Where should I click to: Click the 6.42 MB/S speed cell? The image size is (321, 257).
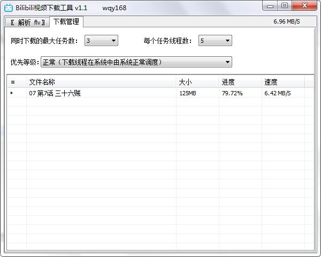pos(277,93)
